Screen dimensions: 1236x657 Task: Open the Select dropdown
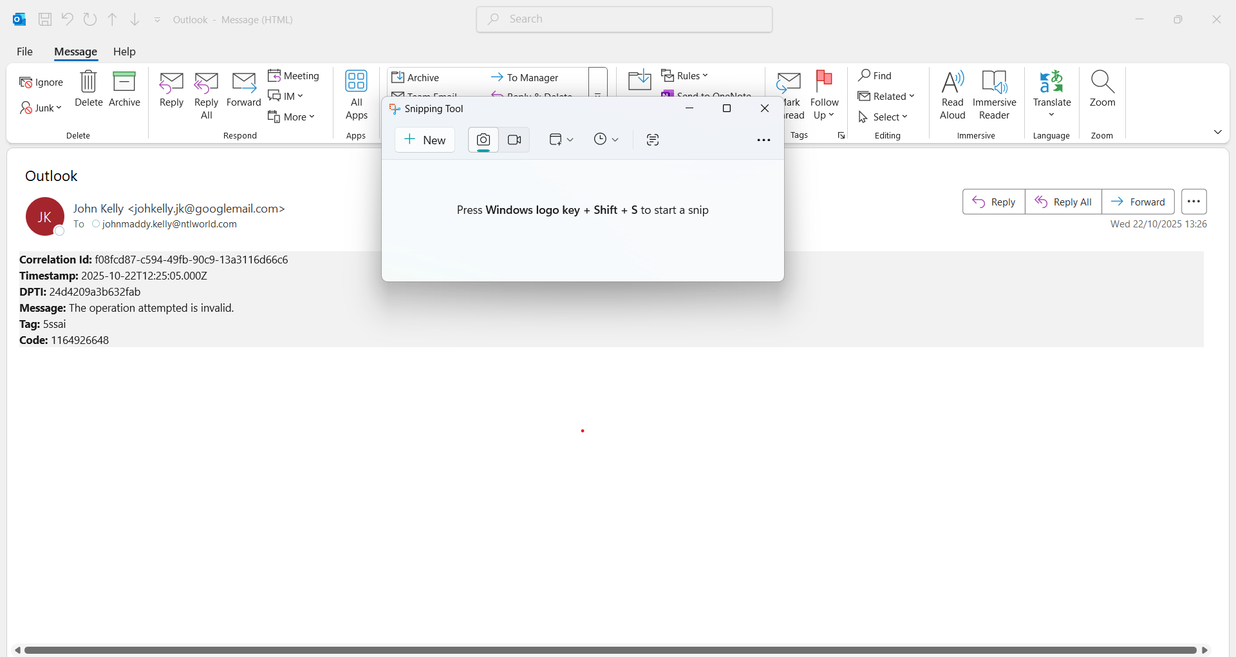[x=883, y=117]
